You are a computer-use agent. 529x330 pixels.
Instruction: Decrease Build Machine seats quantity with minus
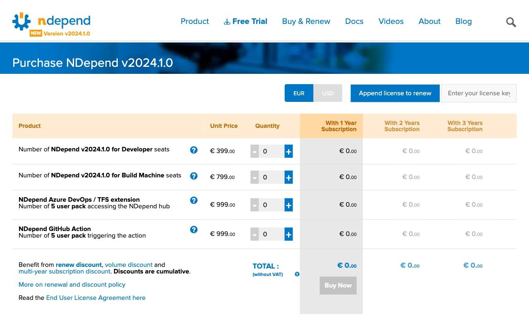(x=255, y=177)
